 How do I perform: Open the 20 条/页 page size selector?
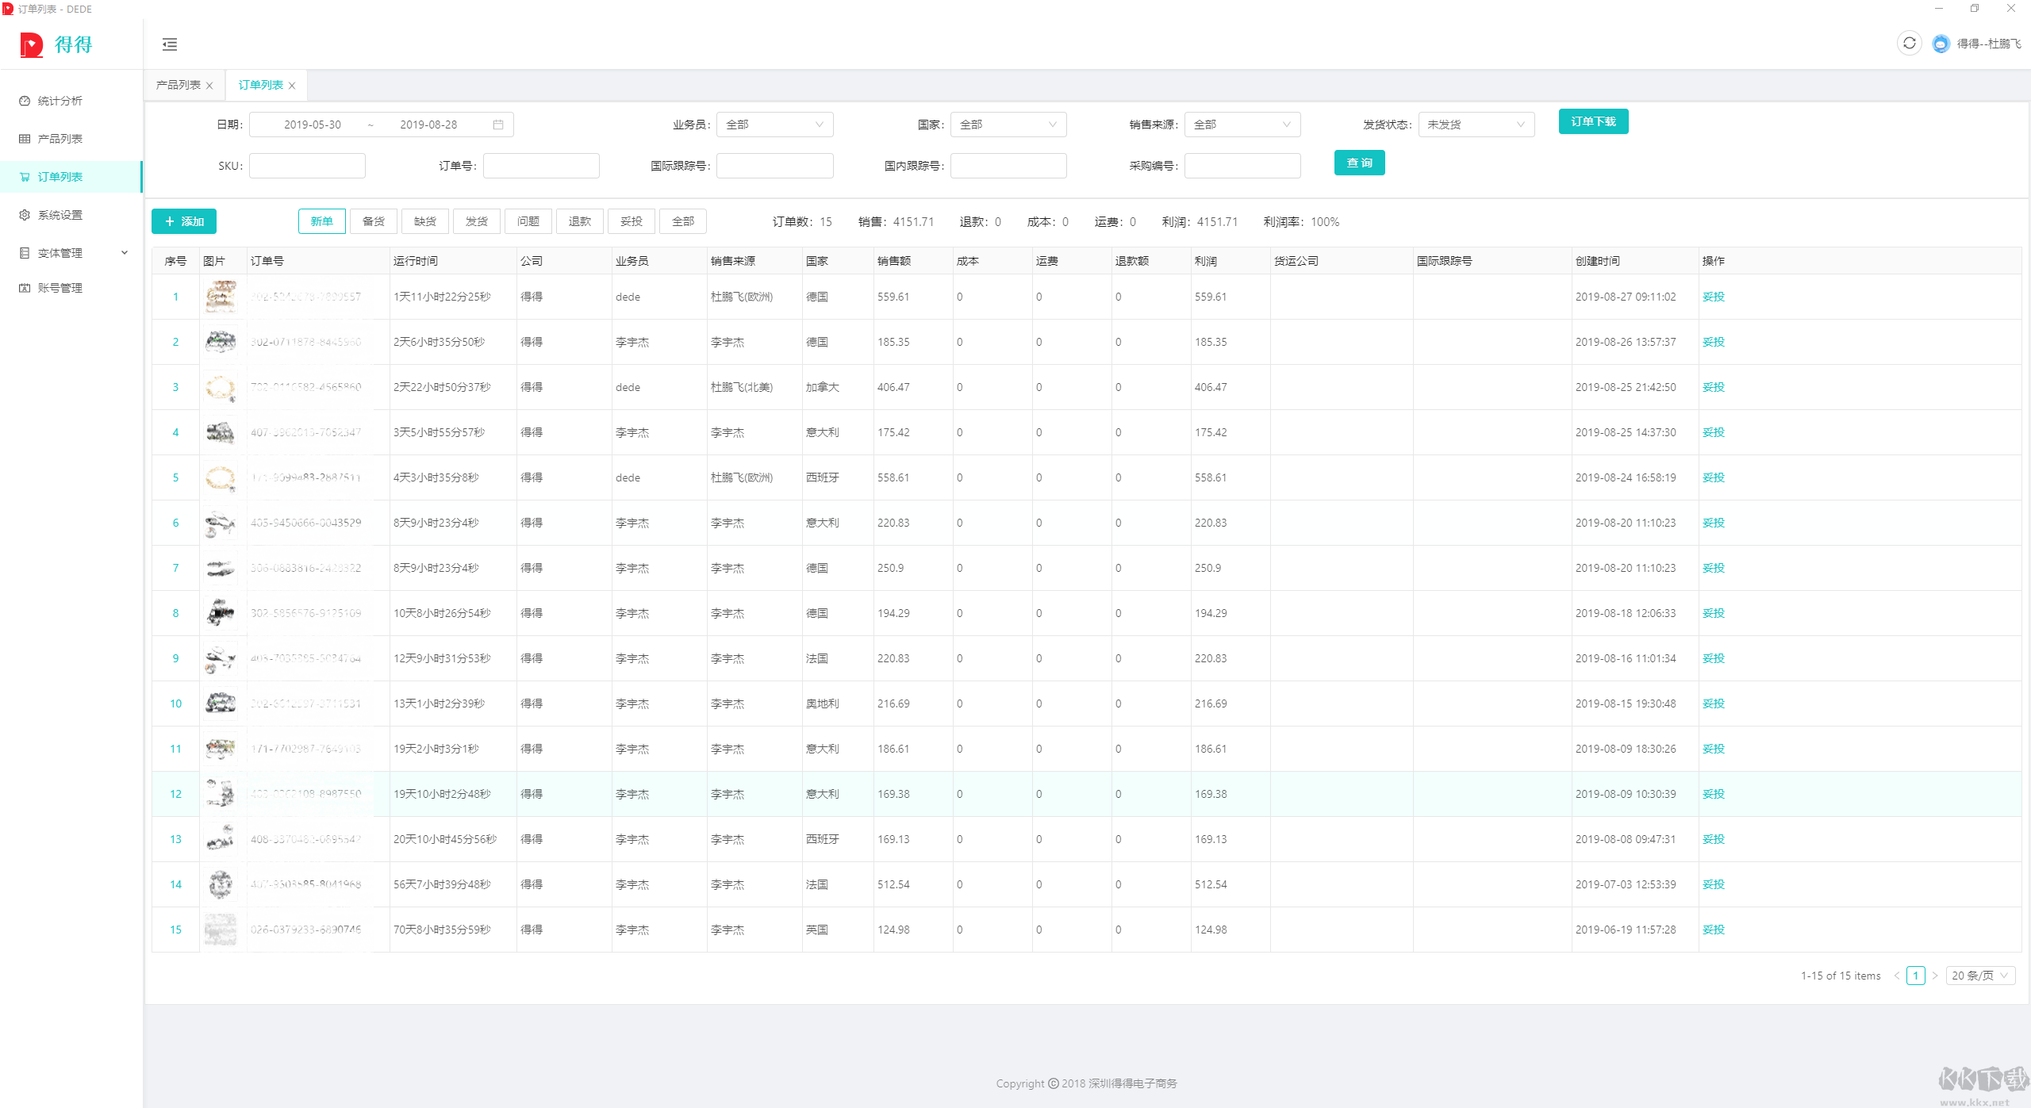[x=1979, y=976]
